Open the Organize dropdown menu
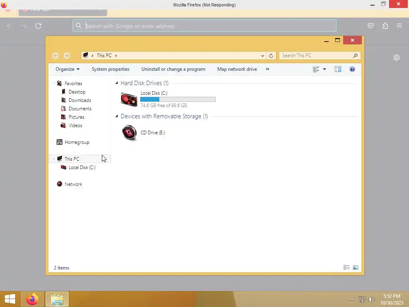This screenshot has height=307, width=409. (68, 69)
